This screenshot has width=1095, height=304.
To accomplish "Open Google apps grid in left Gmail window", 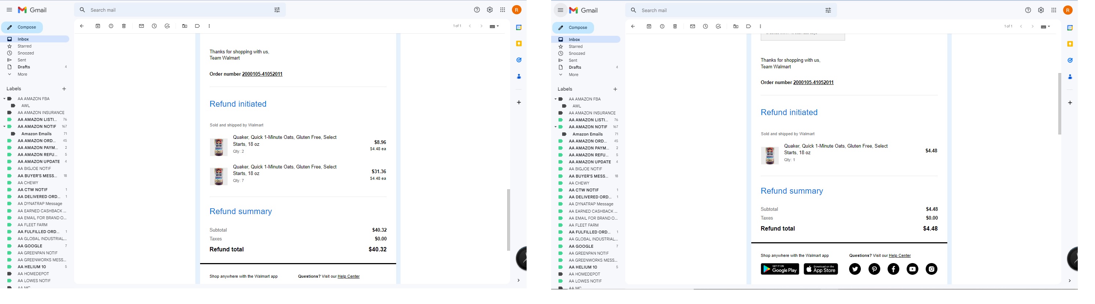I will click(x=503, y=10).
